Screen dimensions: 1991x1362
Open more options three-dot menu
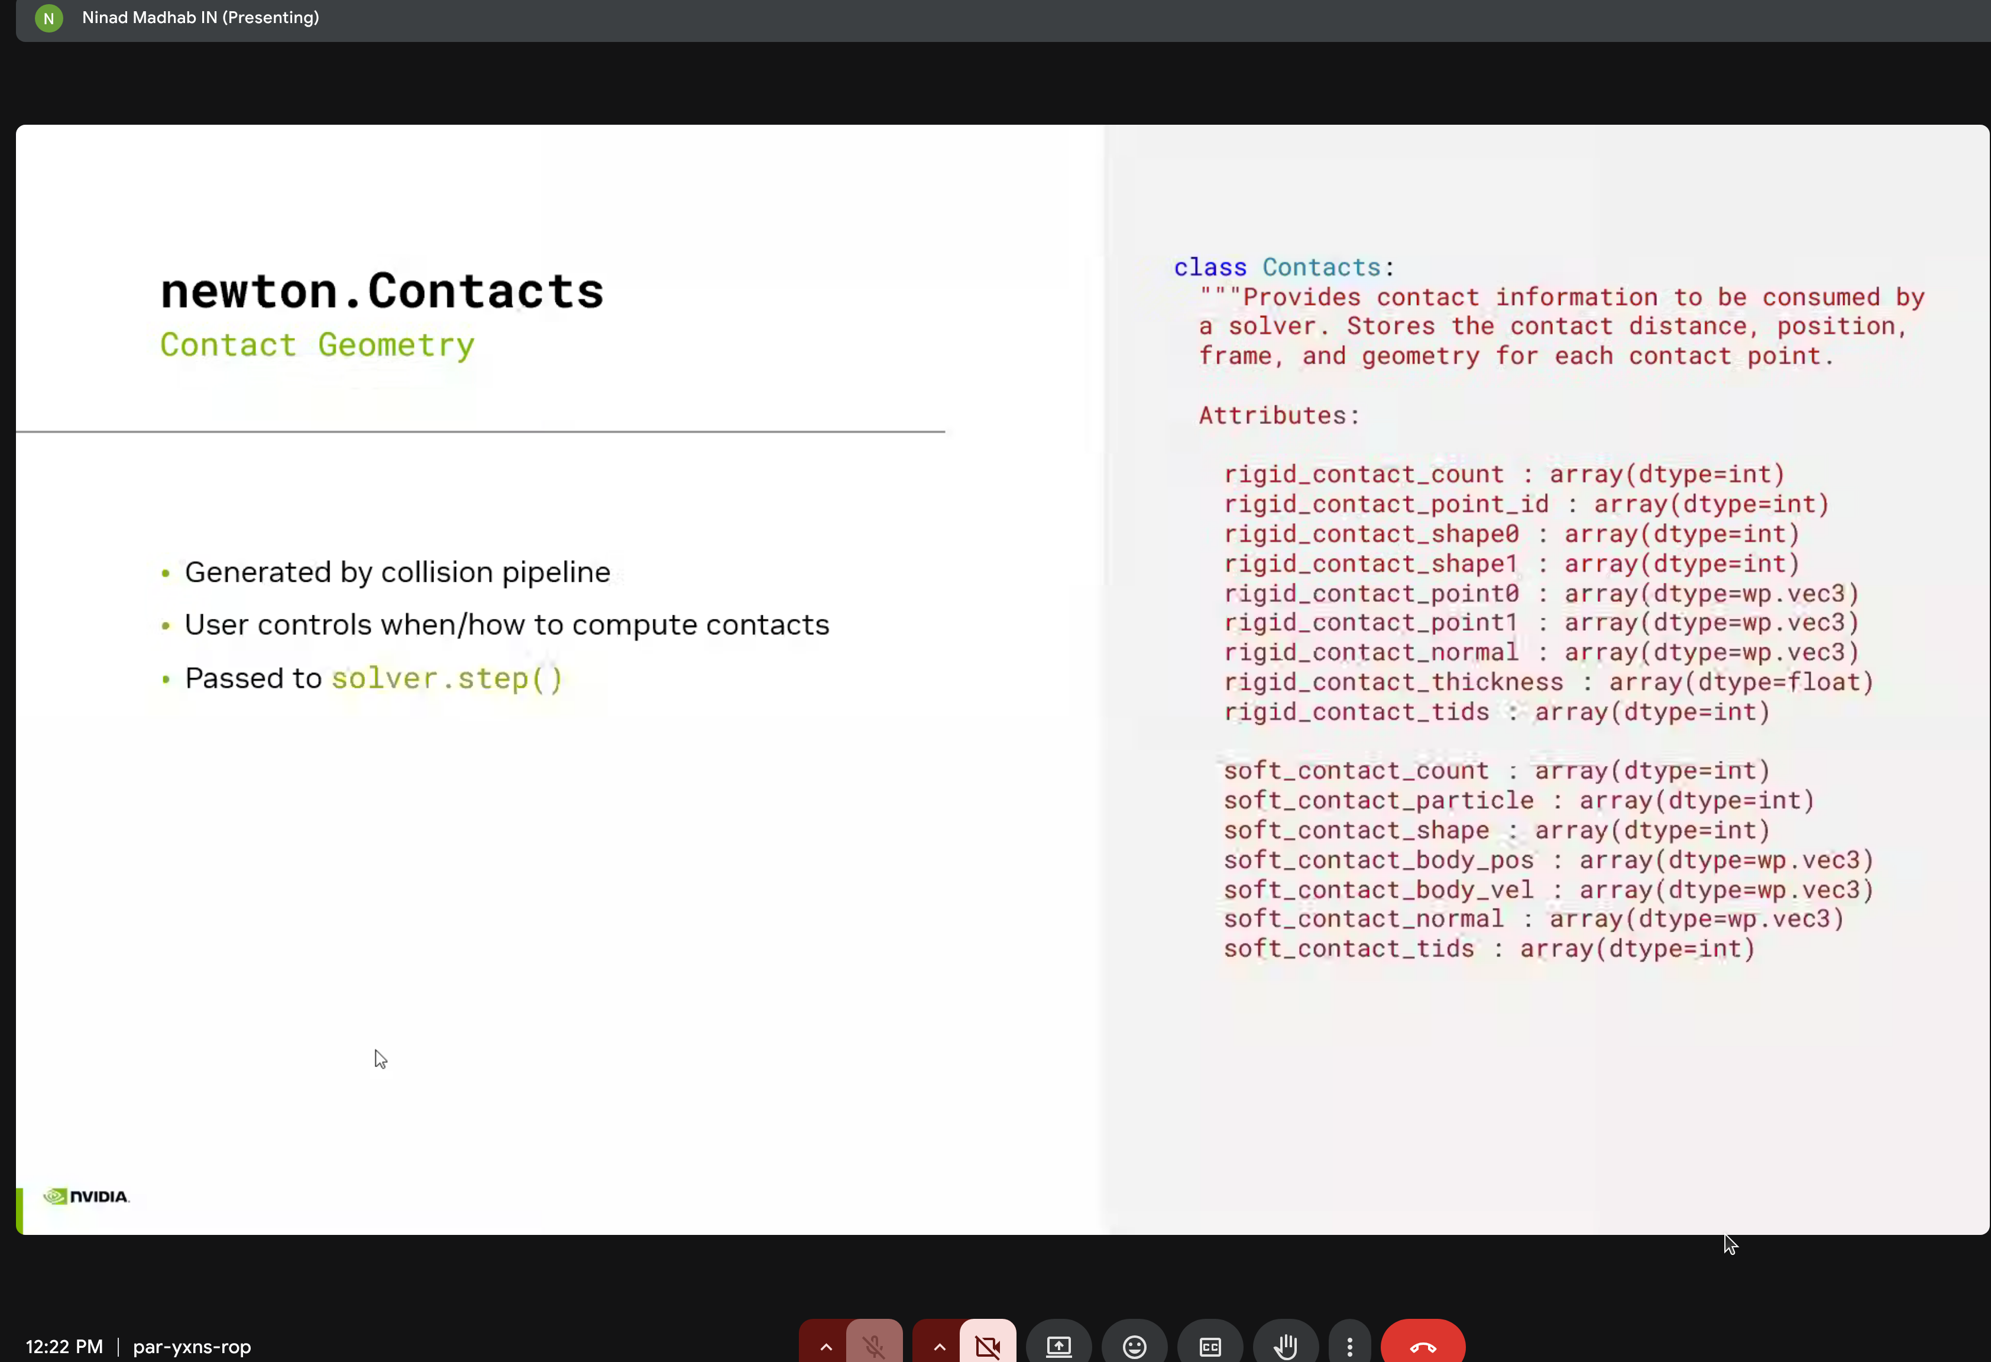tap(1349, 1345)
